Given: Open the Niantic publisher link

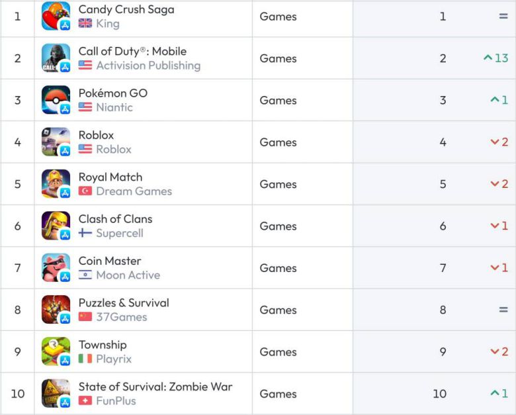Looking at the screenshot, I should click(x=114, y=107).
